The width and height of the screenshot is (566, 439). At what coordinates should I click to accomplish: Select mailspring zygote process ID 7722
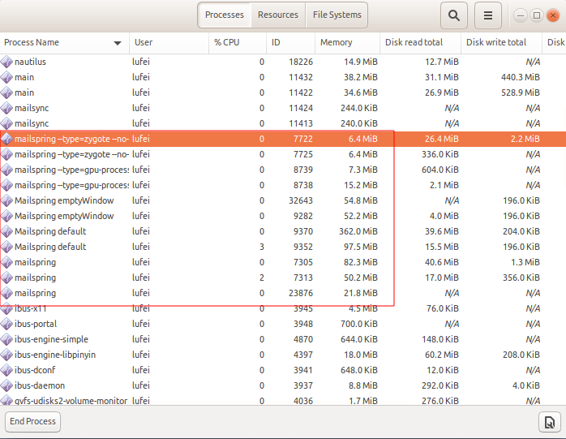point(283,139)
